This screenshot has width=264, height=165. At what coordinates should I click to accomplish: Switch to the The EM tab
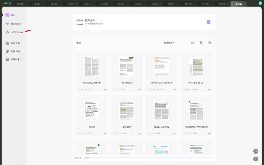click(121, 4)
